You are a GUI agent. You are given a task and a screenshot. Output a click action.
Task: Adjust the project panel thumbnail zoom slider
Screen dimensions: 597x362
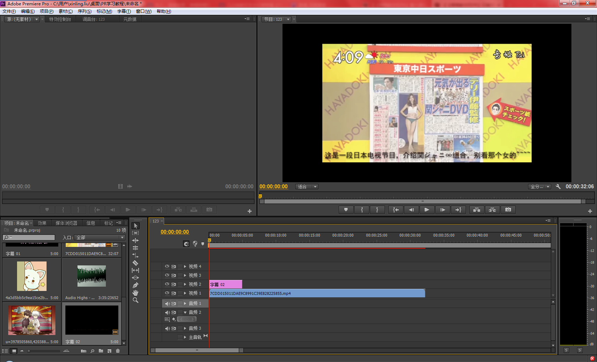(x=29, y=351)
